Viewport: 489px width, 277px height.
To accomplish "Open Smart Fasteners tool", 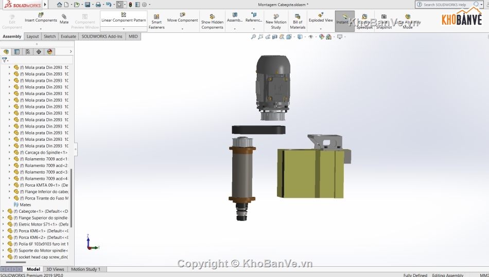I will [156, 21].
